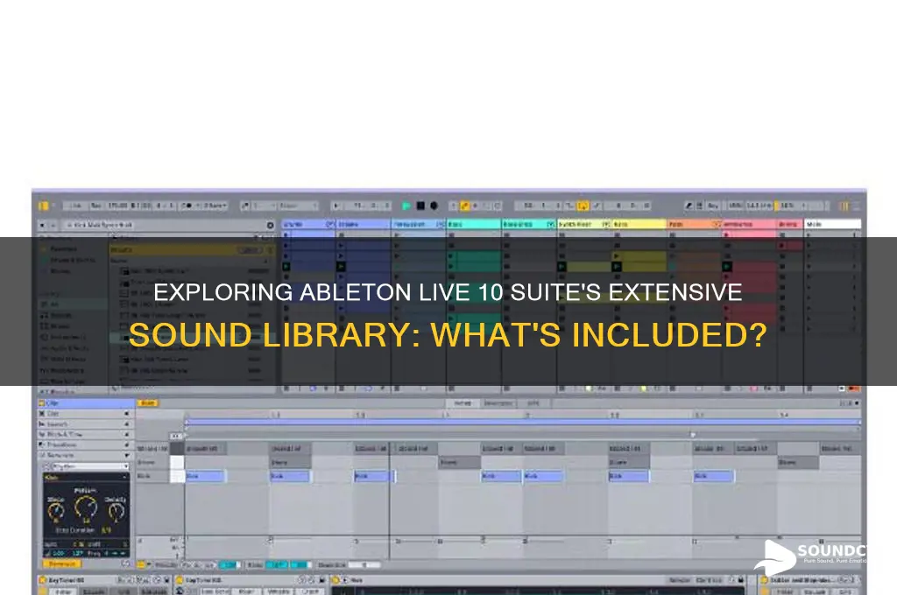Save preset icon on first KeyTuner device
Viewport: 897px width, 595px height.
(166, 580)
